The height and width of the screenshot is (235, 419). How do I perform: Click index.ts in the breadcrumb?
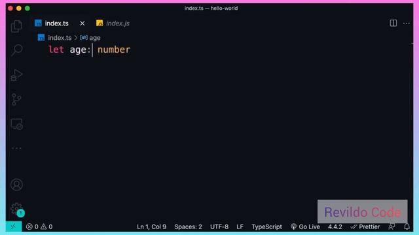[60, 38]
